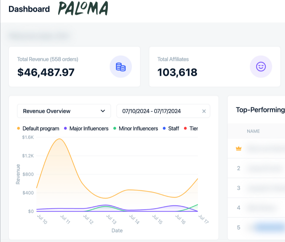Screen dimensions: 285x242
Task: Open the Total Affiliates summary card
Action: 215,67
